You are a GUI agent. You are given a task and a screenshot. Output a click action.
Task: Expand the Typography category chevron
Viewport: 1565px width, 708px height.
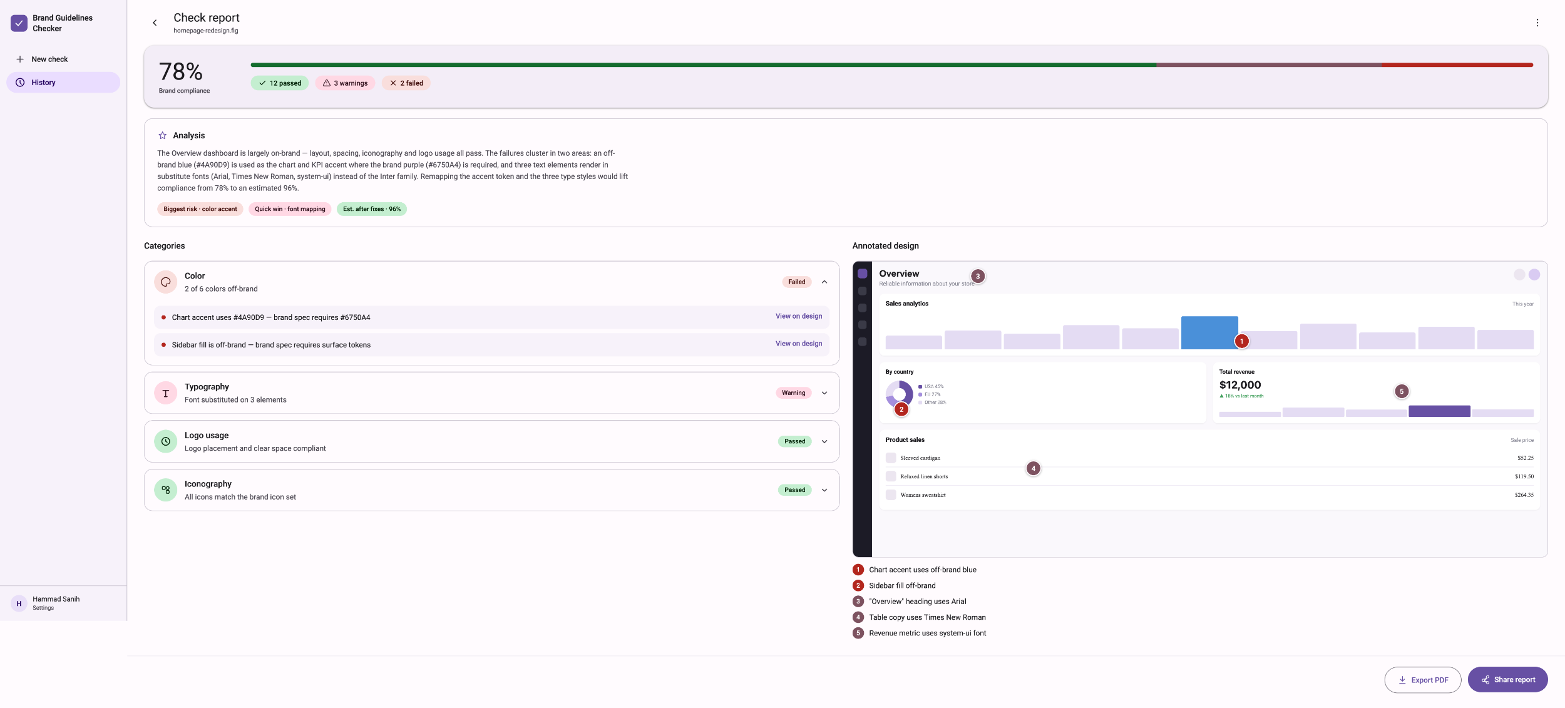click(824, 393)
